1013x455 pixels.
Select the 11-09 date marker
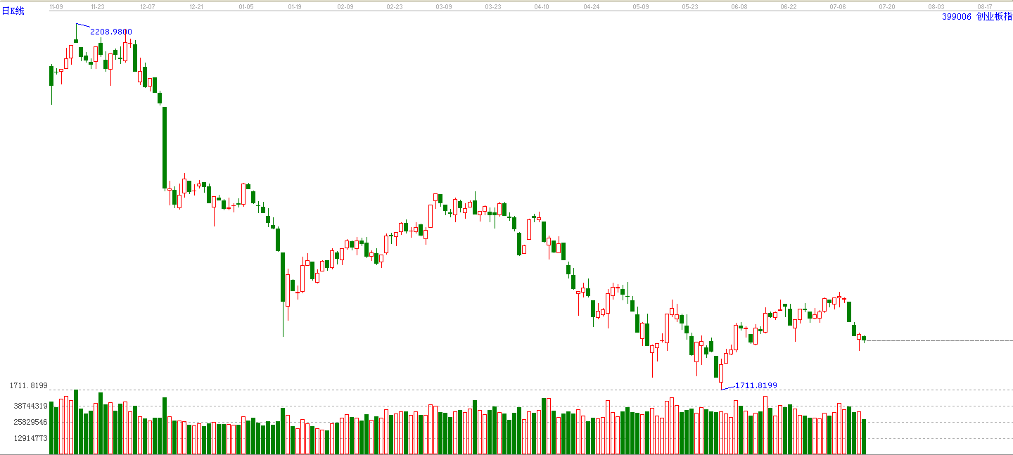coord(56,6)
